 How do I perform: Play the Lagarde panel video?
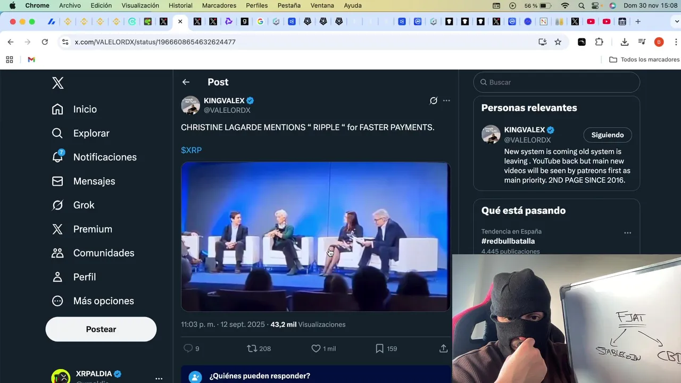tap(315, 237)
